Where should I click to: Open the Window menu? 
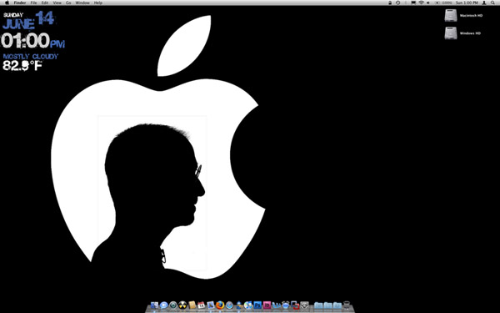(82, 3)
